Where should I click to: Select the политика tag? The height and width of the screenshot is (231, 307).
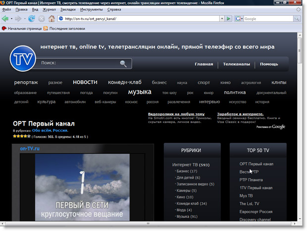coord(235,92)
